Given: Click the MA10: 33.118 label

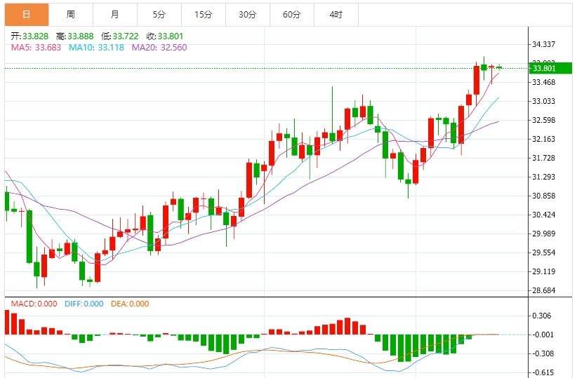Looking at the screenshot, I should 96,48.
